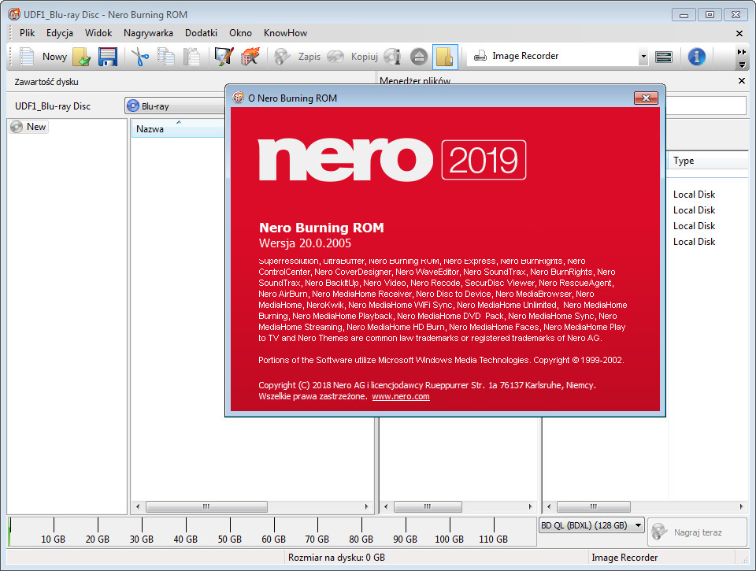Click the Zapis burn button
The width and height of the screenshot is (756, 571).
297,57
